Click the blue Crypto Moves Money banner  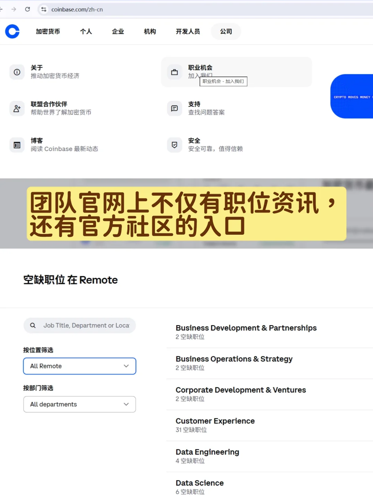(x=352, y=96)
